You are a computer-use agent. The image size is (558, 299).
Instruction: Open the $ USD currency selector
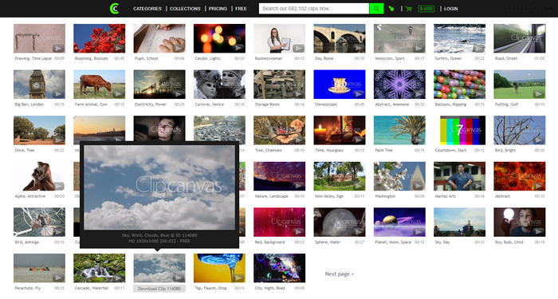pos(426,9)
